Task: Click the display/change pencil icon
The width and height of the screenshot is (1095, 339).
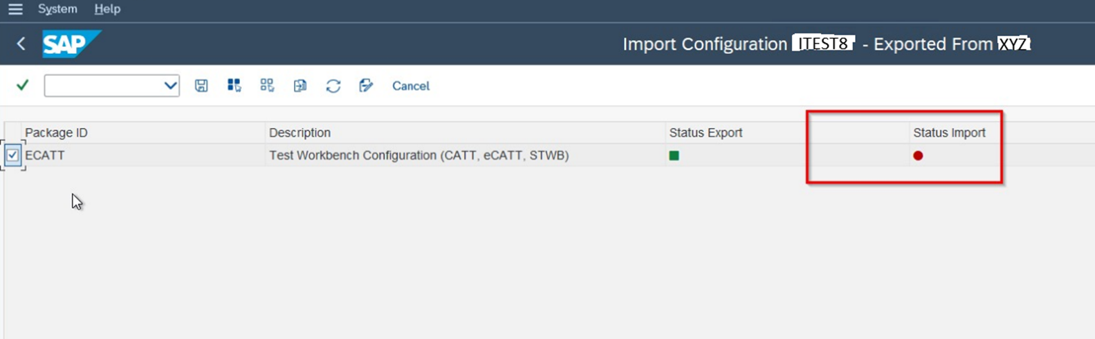Action: point(366,85)
